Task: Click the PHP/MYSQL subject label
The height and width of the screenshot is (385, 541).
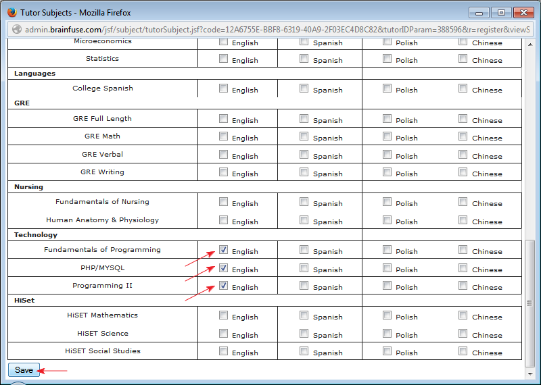Action: tap(103, 267)
